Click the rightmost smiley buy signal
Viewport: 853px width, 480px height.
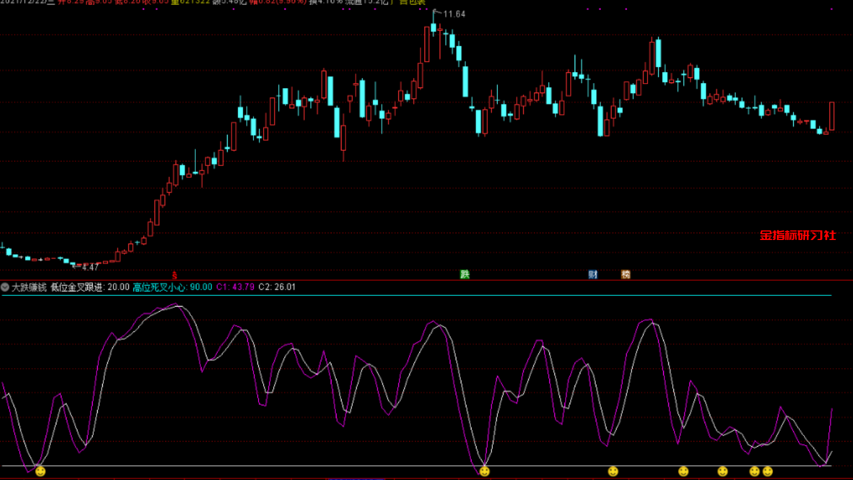tap(767, 471)
